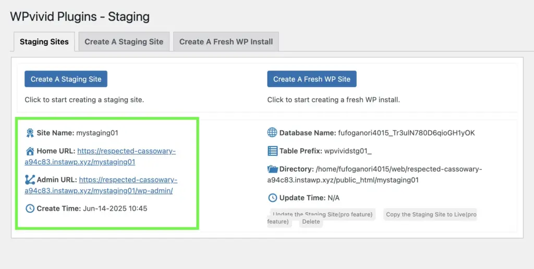Click the Table Prefix table icon
This screenshot has width=534, height=269.
[x=272, y=151]
